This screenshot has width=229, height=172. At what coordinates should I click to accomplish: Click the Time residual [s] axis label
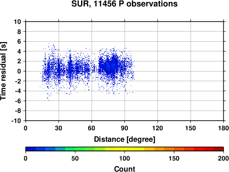click(x=4, y=71)
